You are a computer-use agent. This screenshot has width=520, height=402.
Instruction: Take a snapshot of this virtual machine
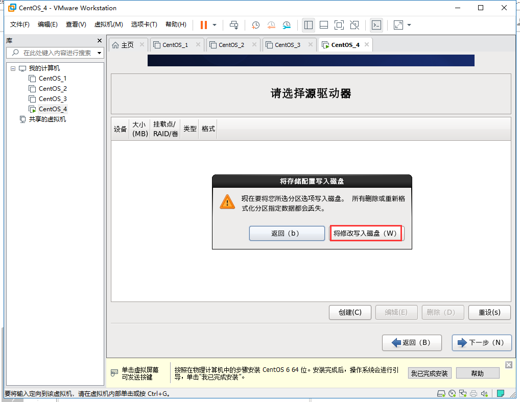[255, 25]
